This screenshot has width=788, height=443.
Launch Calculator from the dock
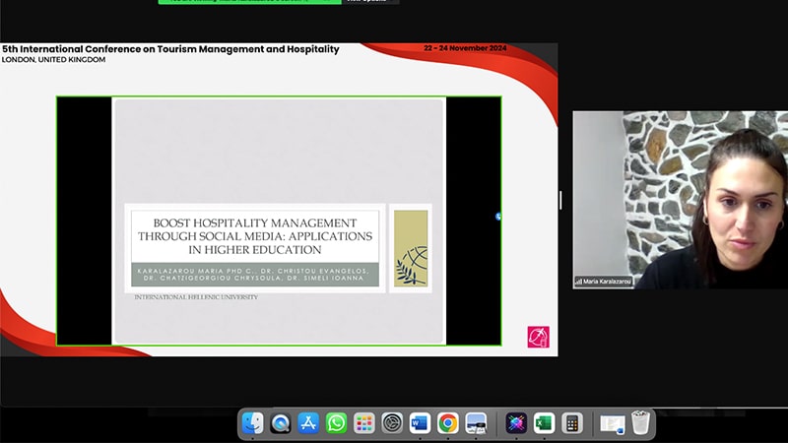571,423
